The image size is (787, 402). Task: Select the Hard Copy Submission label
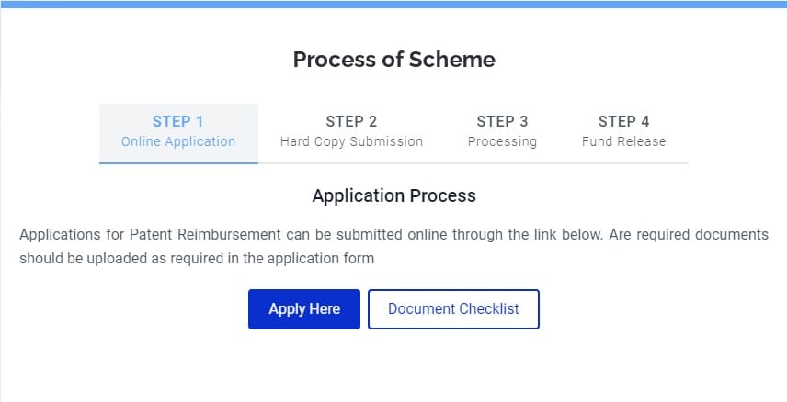coord(351,142)
